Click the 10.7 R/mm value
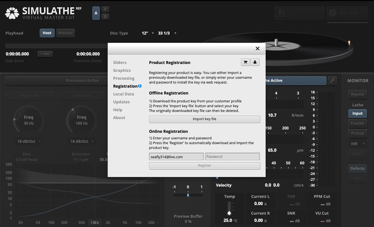The height and width of the screenshot is (227, 374). (272, 115)
